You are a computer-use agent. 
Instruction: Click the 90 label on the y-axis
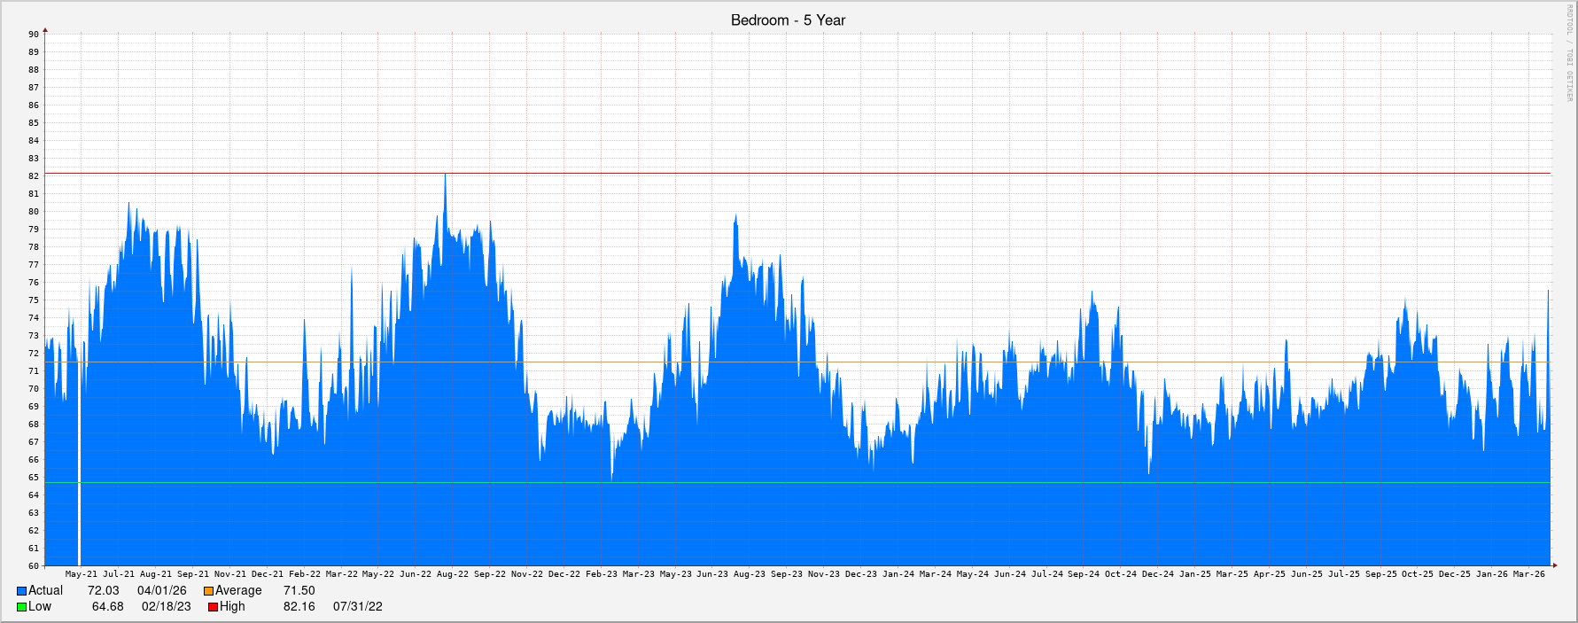tap(34, 35)
